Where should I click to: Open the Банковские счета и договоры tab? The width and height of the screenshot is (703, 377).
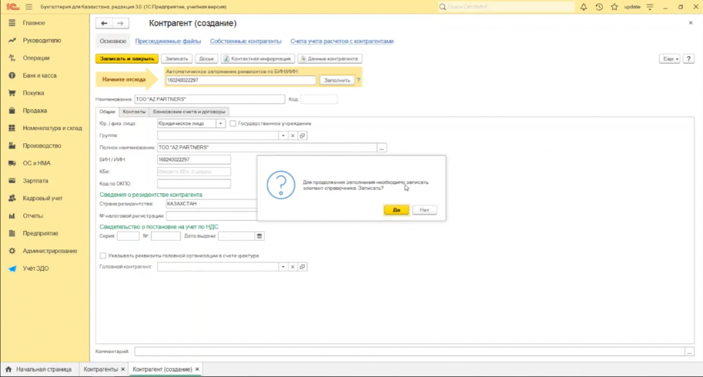tap(189, 111)
